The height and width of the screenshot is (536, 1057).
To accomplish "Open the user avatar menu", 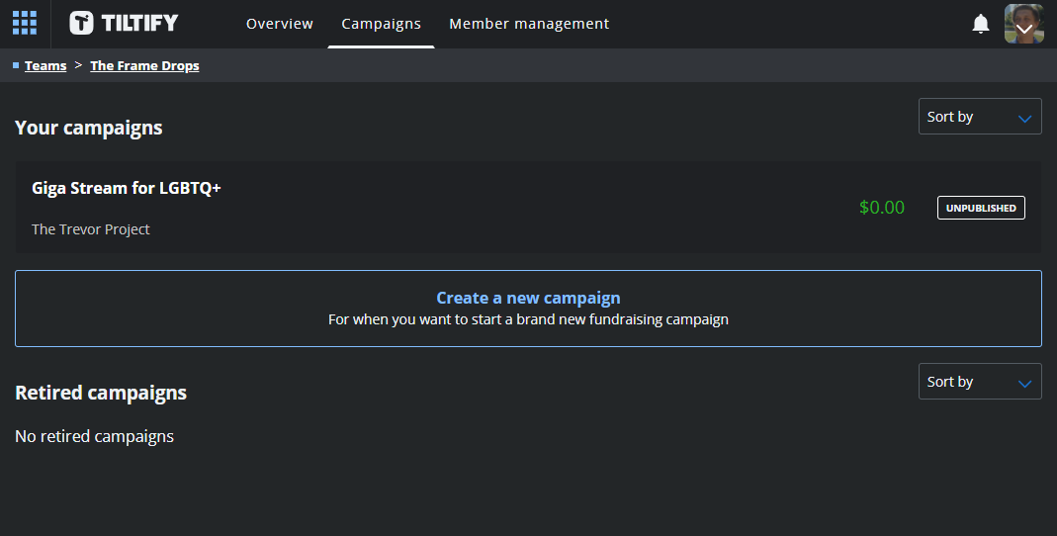I will click(1024, 24).
